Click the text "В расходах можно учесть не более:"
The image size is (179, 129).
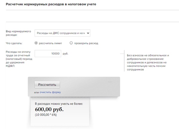[x=59, y=103]
